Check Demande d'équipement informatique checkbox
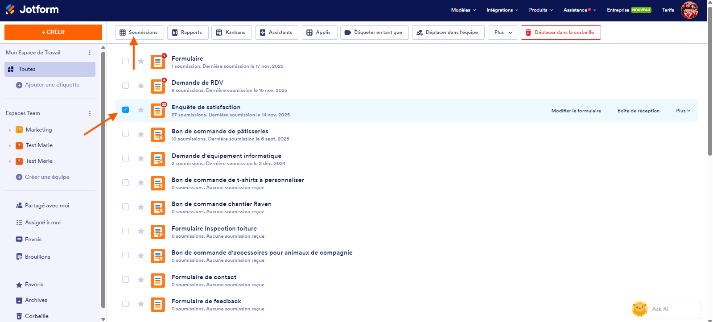The height and width of the screenshot is (322, 713). coord(126,158)
